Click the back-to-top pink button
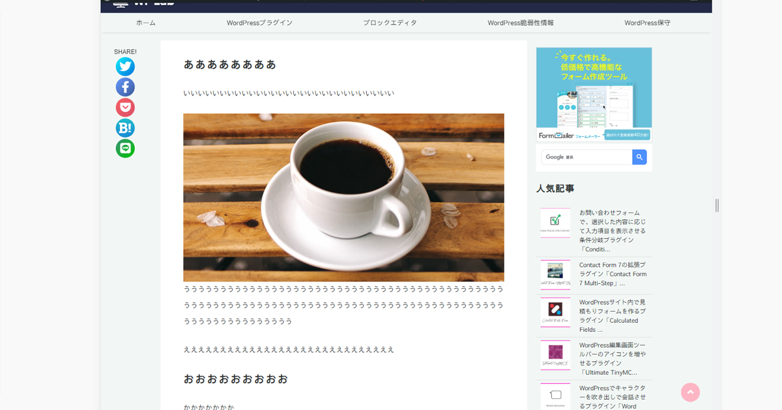This screenshot has height=410, width=782. tap(690, 392)
